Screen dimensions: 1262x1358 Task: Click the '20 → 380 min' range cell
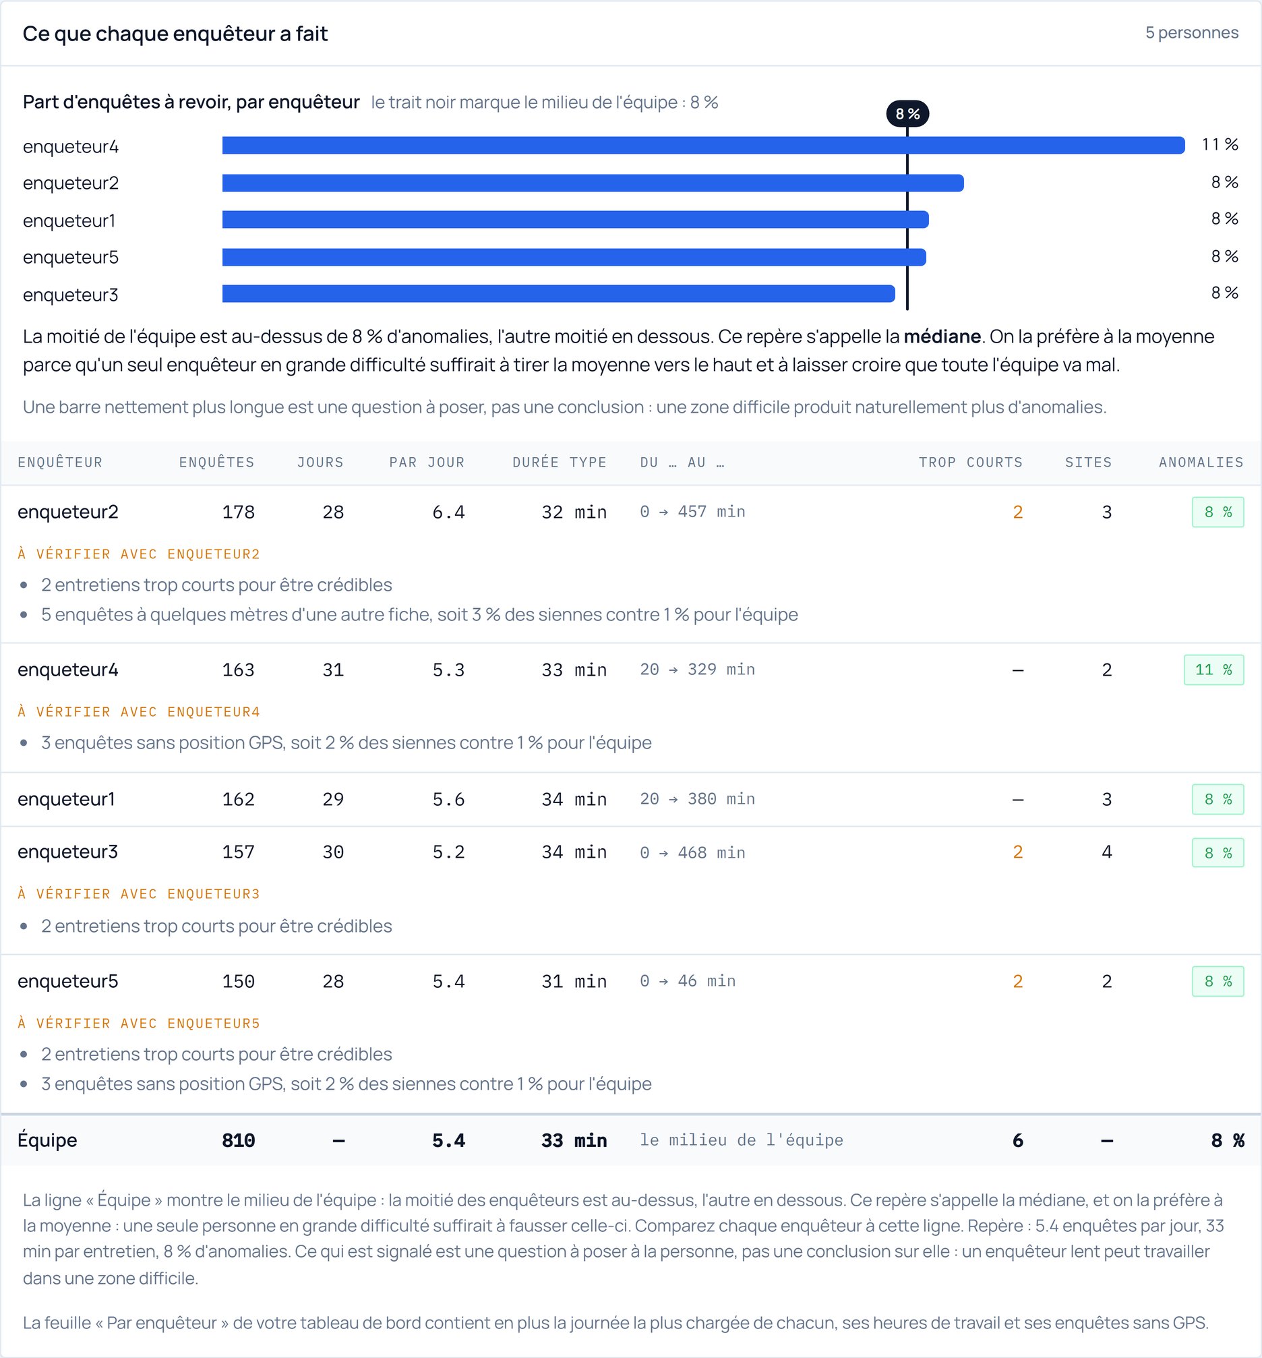coord(697,799)
